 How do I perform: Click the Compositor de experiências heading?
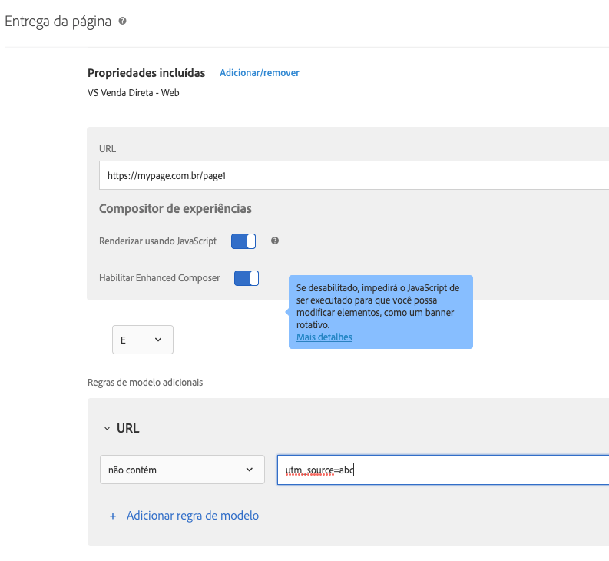coord(175,209)
